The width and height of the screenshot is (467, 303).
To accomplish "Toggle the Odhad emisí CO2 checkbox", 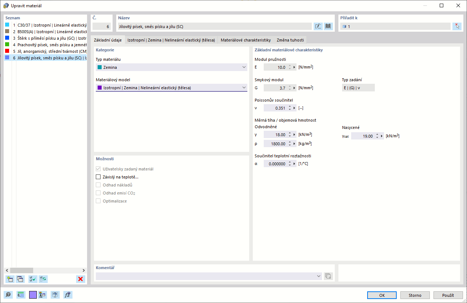I will (98, 193).
